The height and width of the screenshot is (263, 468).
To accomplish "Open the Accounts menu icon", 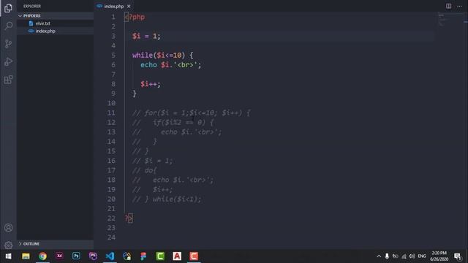I will pos(8,228).
